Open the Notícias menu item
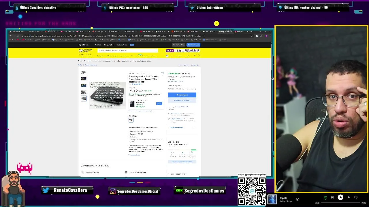This screenshot has height=207, width=369. (98, 45)
